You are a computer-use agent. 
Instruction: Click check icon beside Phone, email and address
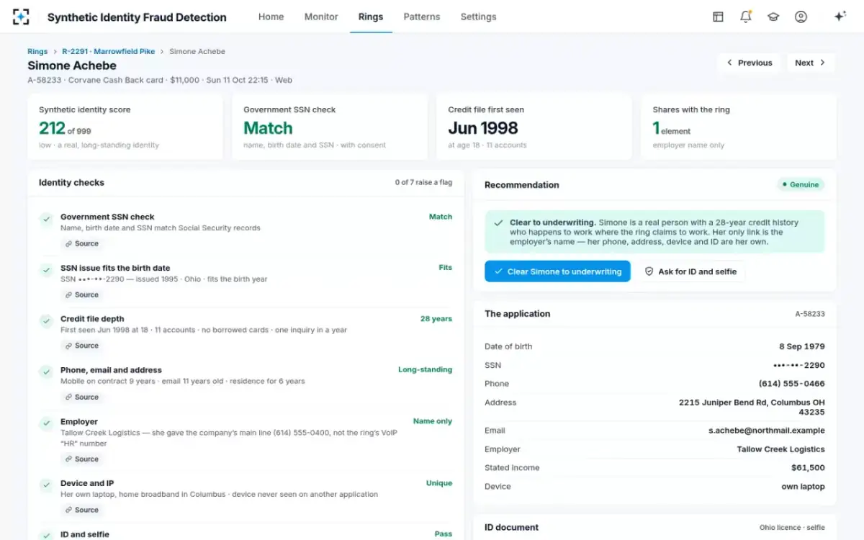click(46, 372)
